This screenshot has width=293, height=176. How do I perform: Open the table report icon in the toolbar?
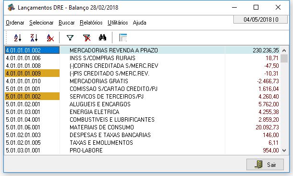123,38
